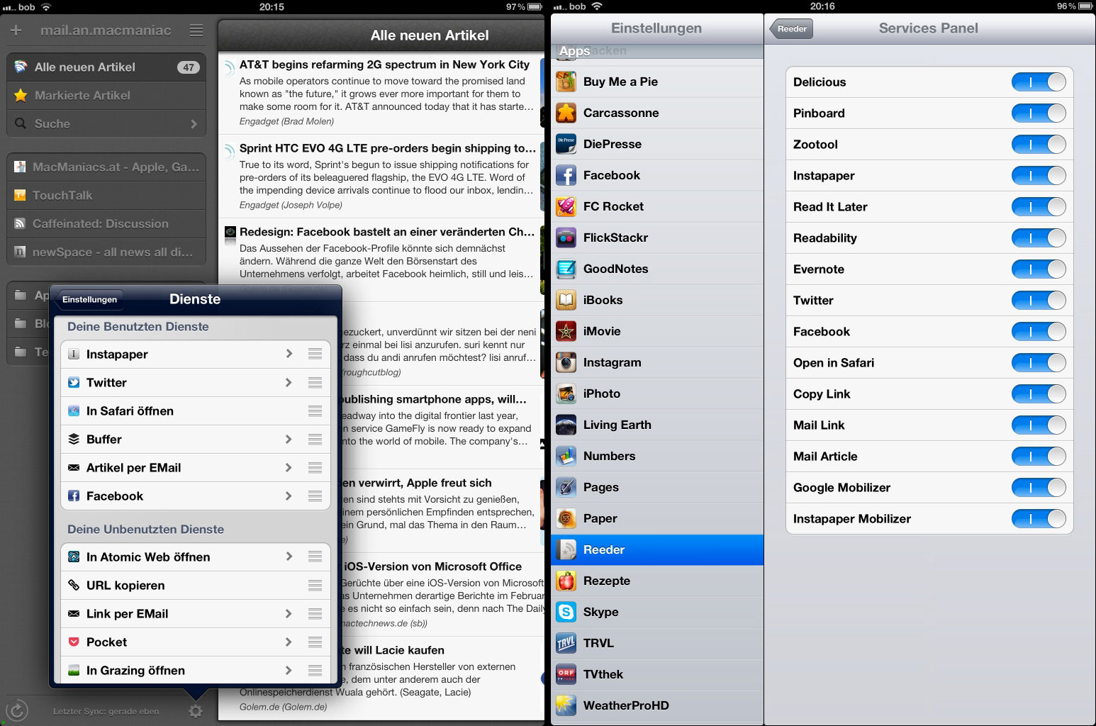Tap the sync refresh icon at the bottom left
Screen dimensions: 1096x726
pos(17,710)
